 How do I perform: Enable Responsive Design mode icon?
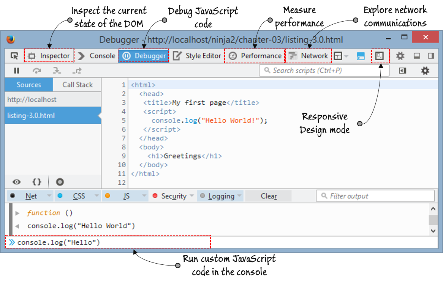pos(380,56)
